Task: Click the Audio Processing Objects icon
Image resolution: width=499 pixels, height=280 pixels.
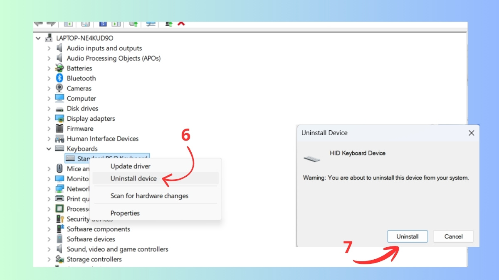Action: point(59,58)
